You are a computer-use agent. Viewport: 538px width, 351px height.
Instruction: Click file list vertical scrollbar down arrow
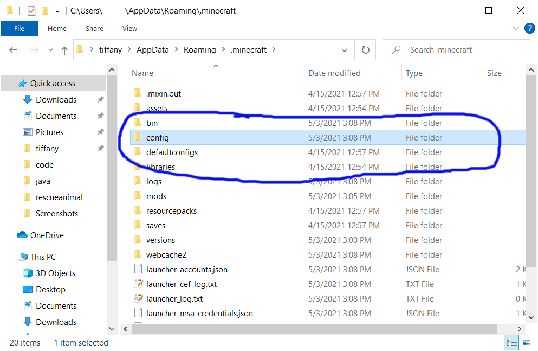coord(531,317)
